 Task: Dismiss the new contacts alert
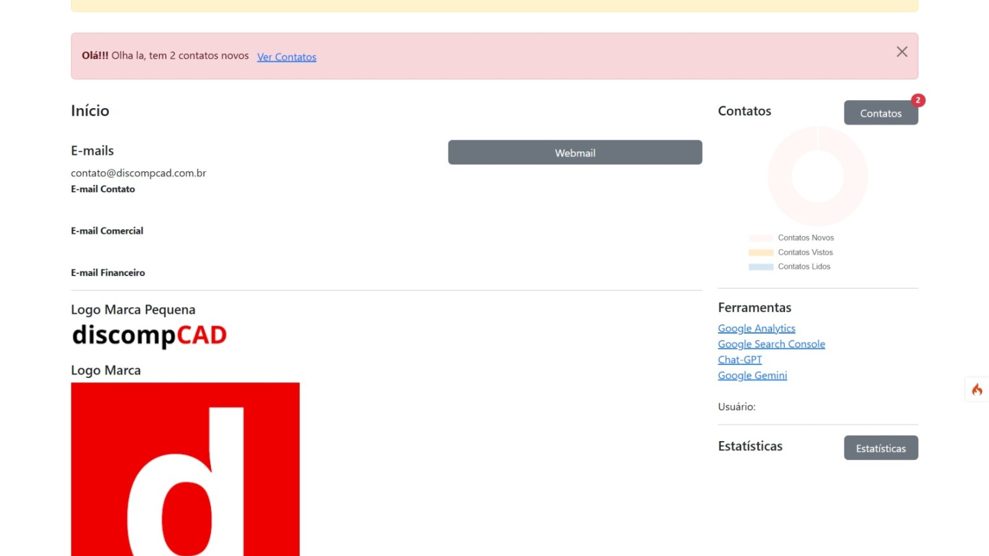(902, 52)
